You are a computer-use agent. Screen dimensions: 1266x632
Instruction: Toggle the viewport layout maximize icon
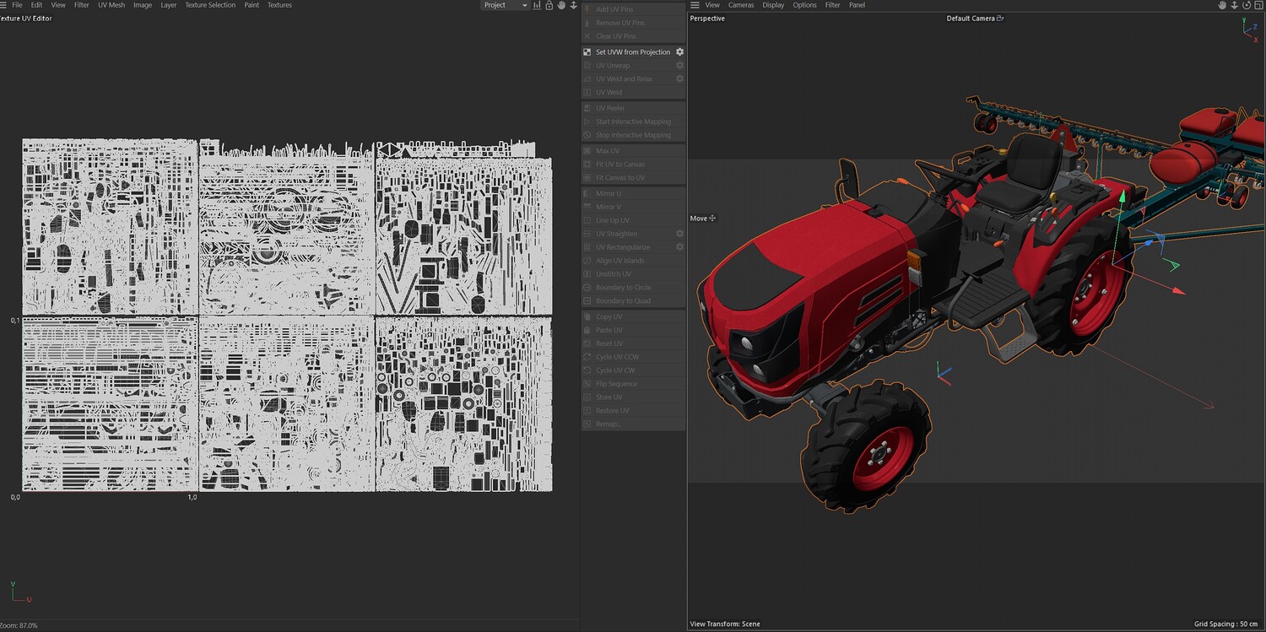(1257, 5)
